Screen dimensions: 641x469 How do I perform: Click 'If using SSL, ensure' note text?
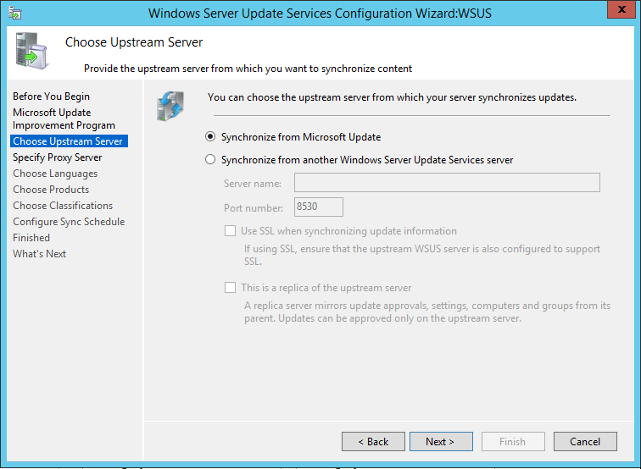[422, 255]
